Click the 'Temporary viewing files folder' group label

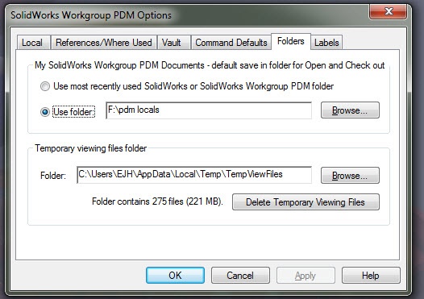90,148
